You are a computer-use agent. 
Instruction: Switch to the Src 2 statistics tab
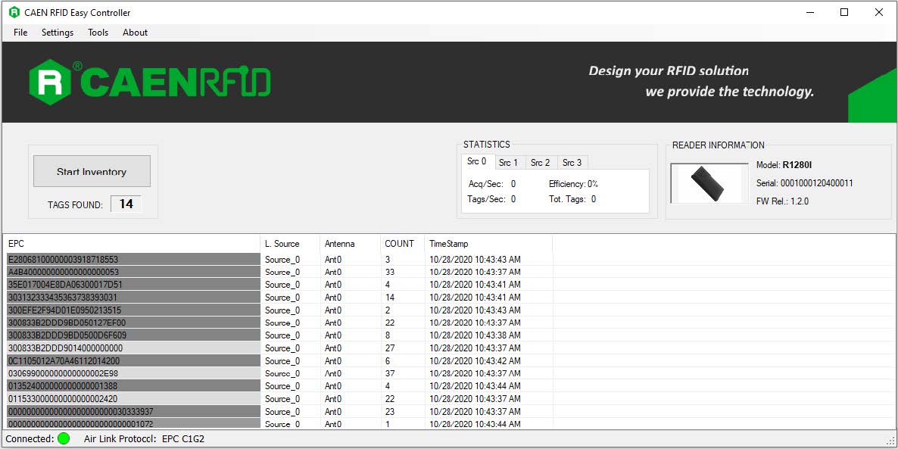pyautogui.click(x=540, y=163)
